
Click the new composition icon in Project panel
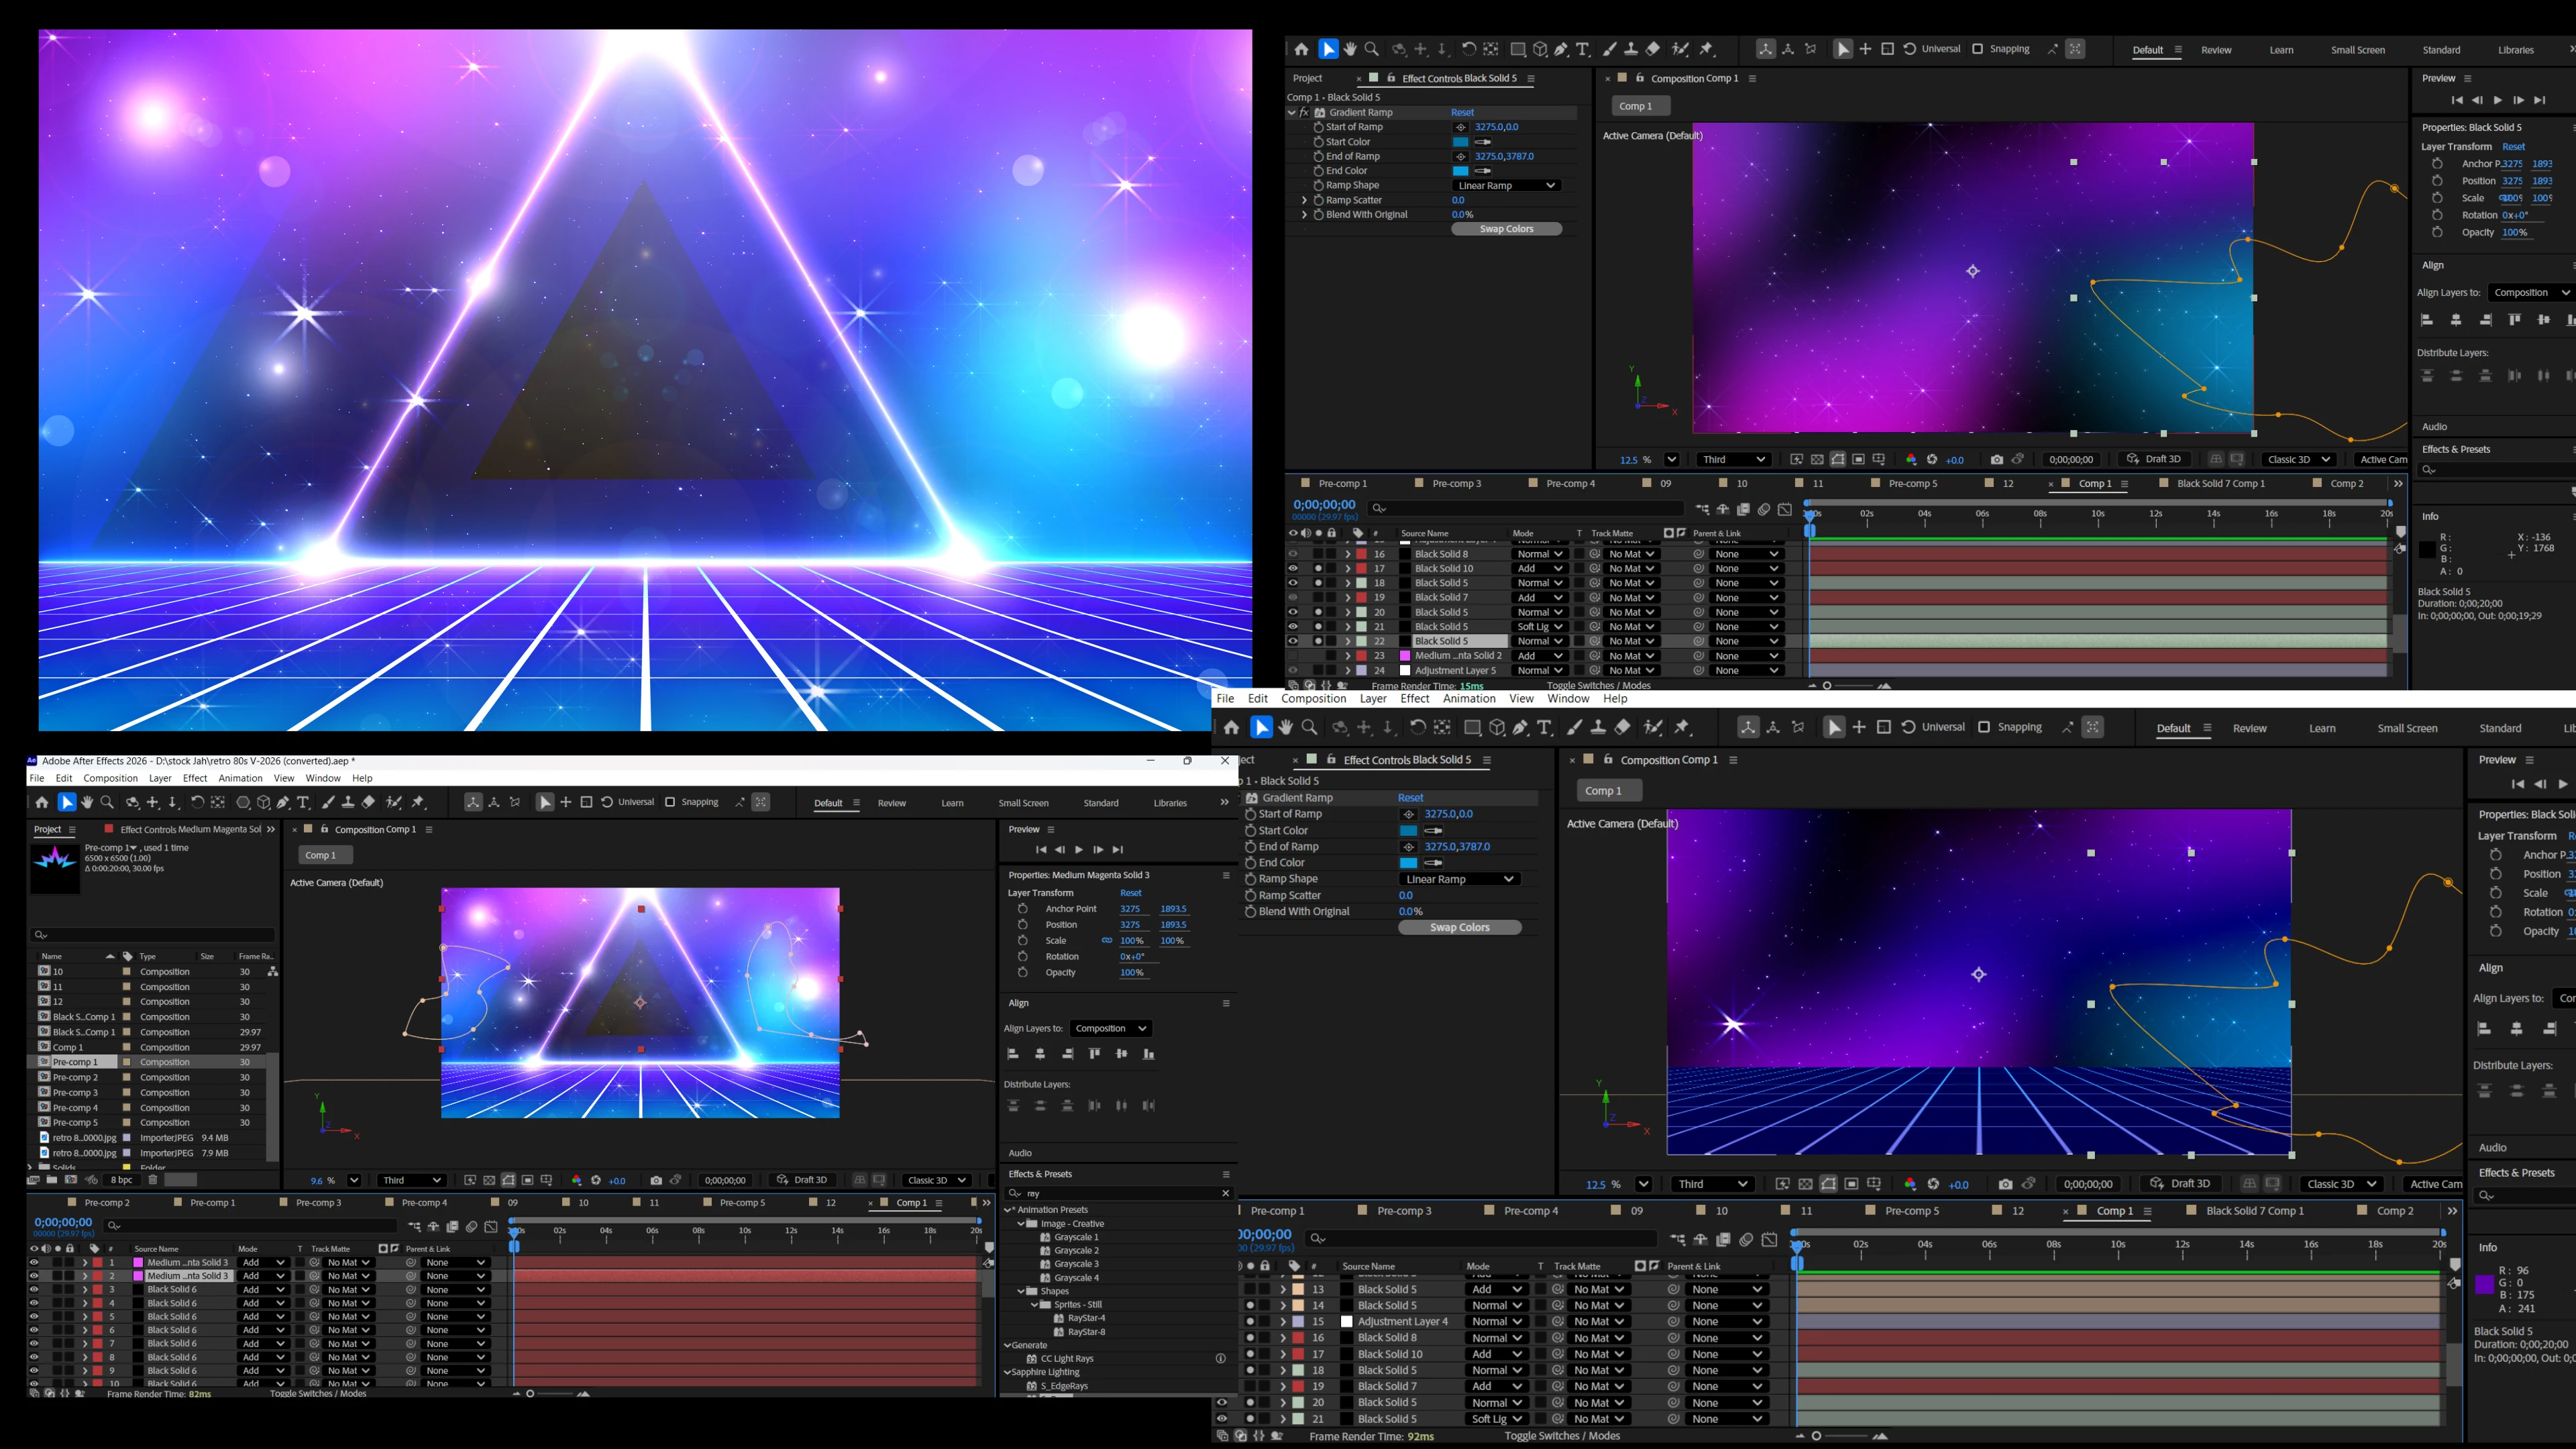pos(71,1180)
